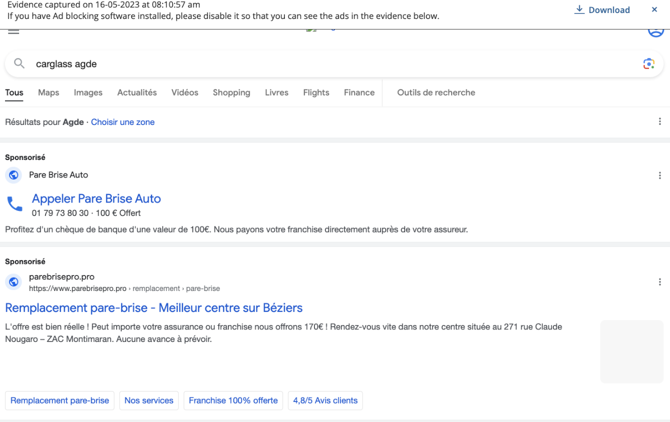Click the Remplacement pare-brise sitelink chip
Screen dimensions: 670x422
60,400
